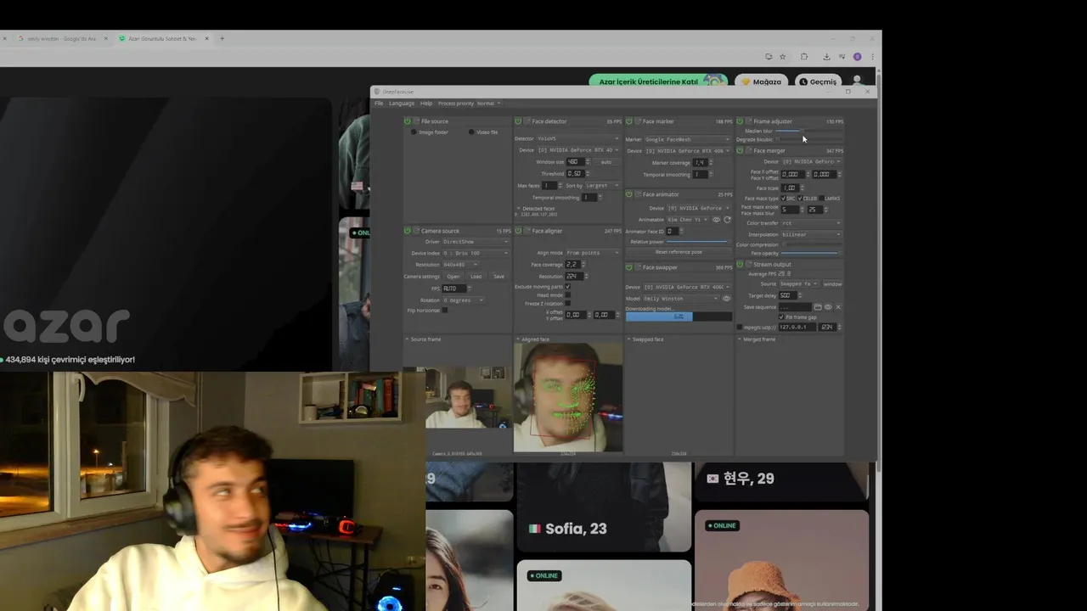Toggle the Face merger power icon
The height and width of the screenshot is (611, 1087).
click(x=740, y=151)
